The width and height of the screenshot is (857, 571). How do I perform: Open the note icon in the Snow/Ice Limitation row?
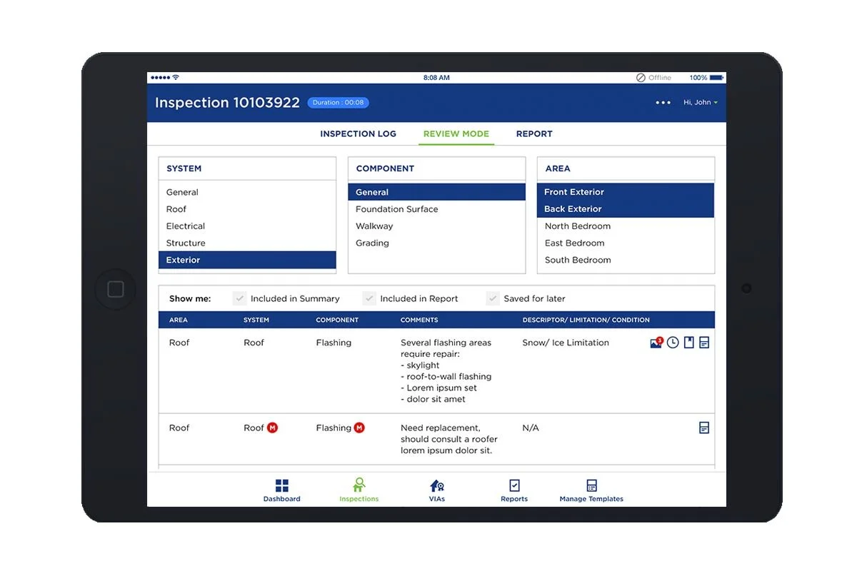point(704,343)
